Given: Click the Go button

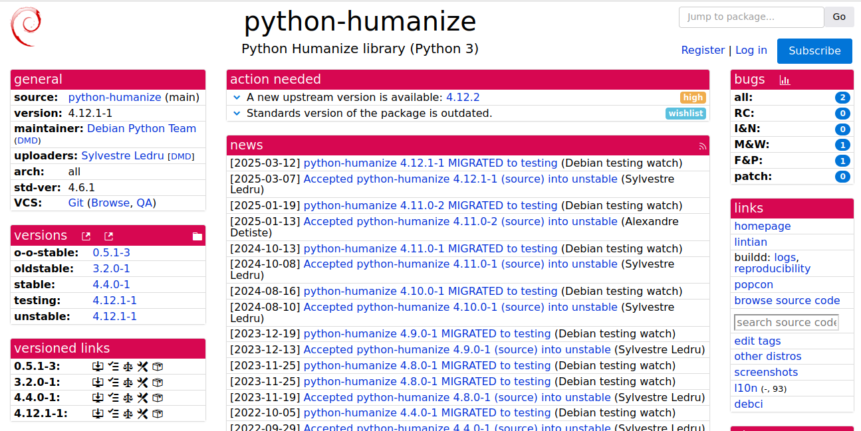Looking at the screenshot, I should pos(839,17).
